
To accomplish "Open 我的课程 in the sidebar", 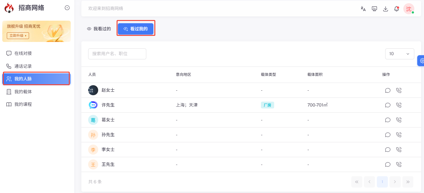I will click(36, 104).
